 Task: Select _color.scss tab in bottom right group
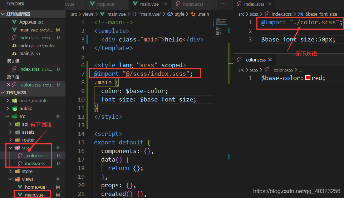pos(255,60)
